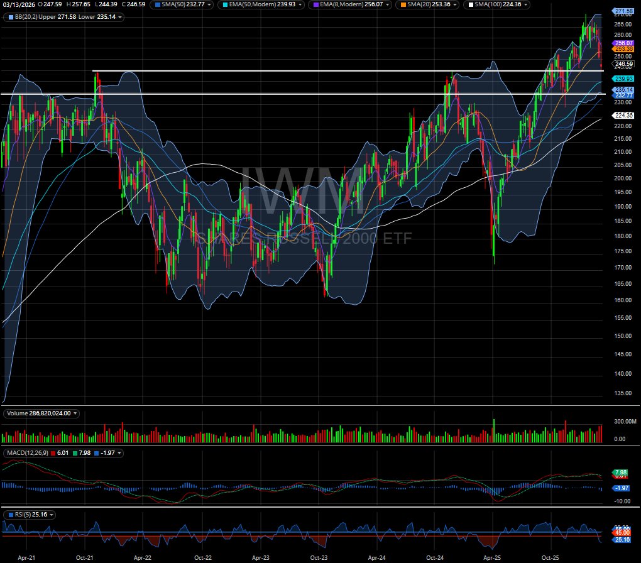Click the green MACD 7.98 swatch in legend
The width and height of the screenshot is (641, 563).
pyautogui.click(x=74, y=453)
